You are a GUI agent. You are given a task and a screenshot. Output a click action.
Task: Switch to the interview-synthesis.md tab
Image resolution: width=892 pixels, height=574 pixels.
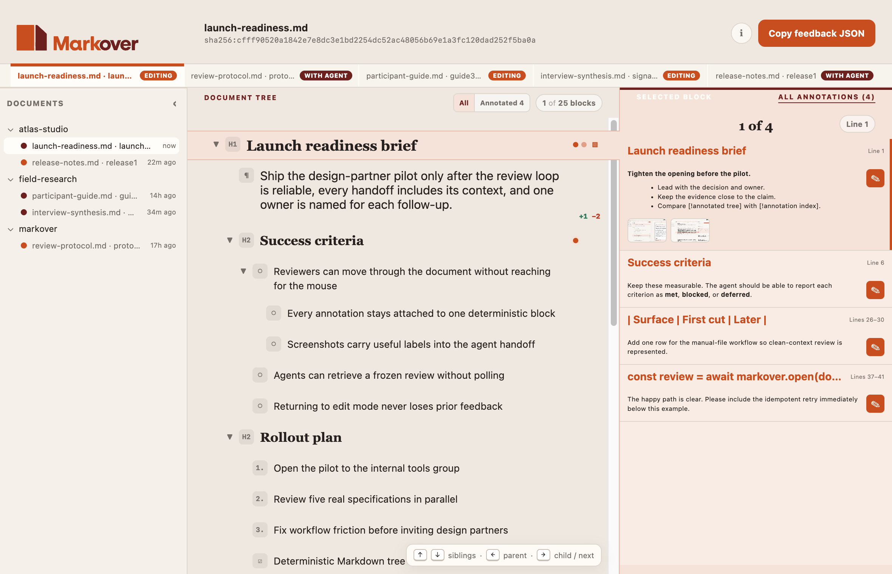620,76
